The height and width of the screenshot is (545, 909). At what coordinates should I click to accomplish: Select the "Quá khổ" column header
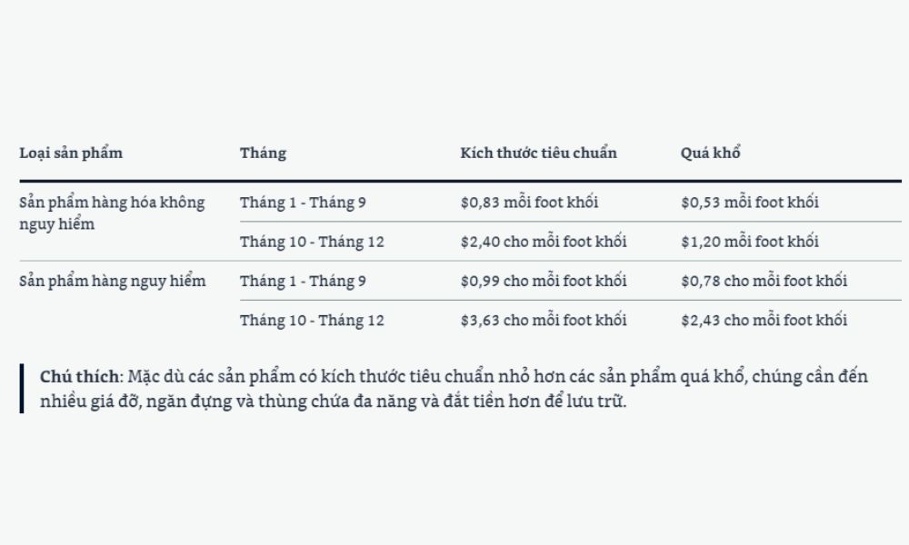click(x=710, y=153)
